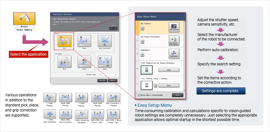Edit T100 PatternTrax for Object Detection

coord(169,70)
